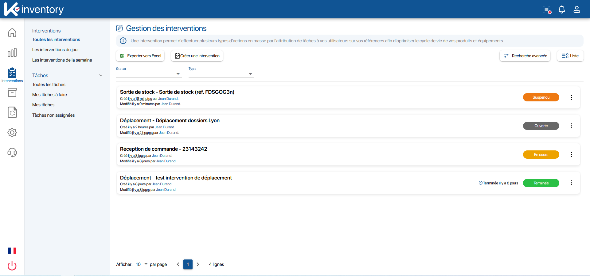
Task: Click the red power logout icon
Action: pyautogui.click(x=12, y=266)
